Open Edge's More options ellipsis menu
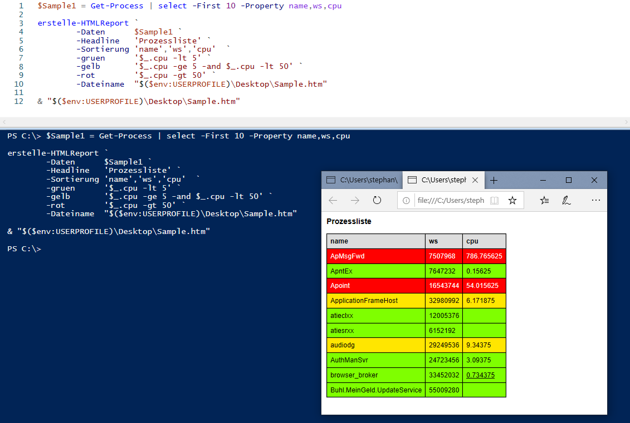This screenshot has width=630, height=423. click(x=596, y=201)
